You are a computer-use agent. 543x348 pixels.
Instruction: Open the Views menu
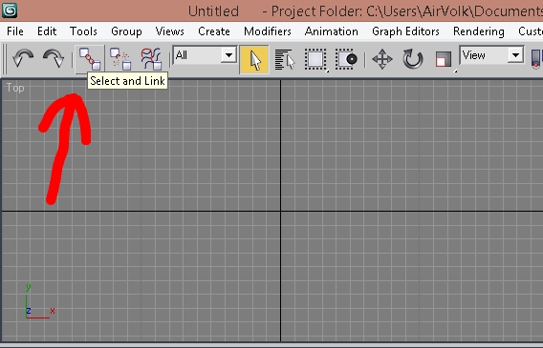pos(170,31)
